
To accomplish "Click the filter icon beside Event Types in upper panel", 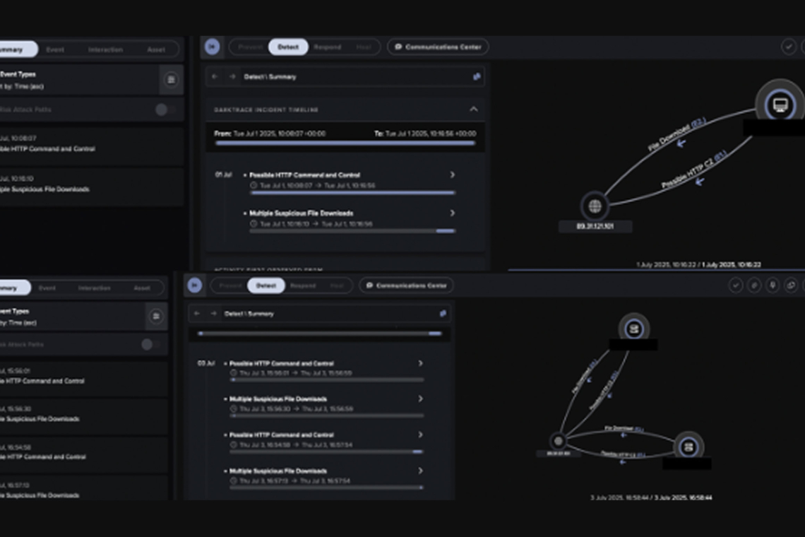I will (171, 80).
